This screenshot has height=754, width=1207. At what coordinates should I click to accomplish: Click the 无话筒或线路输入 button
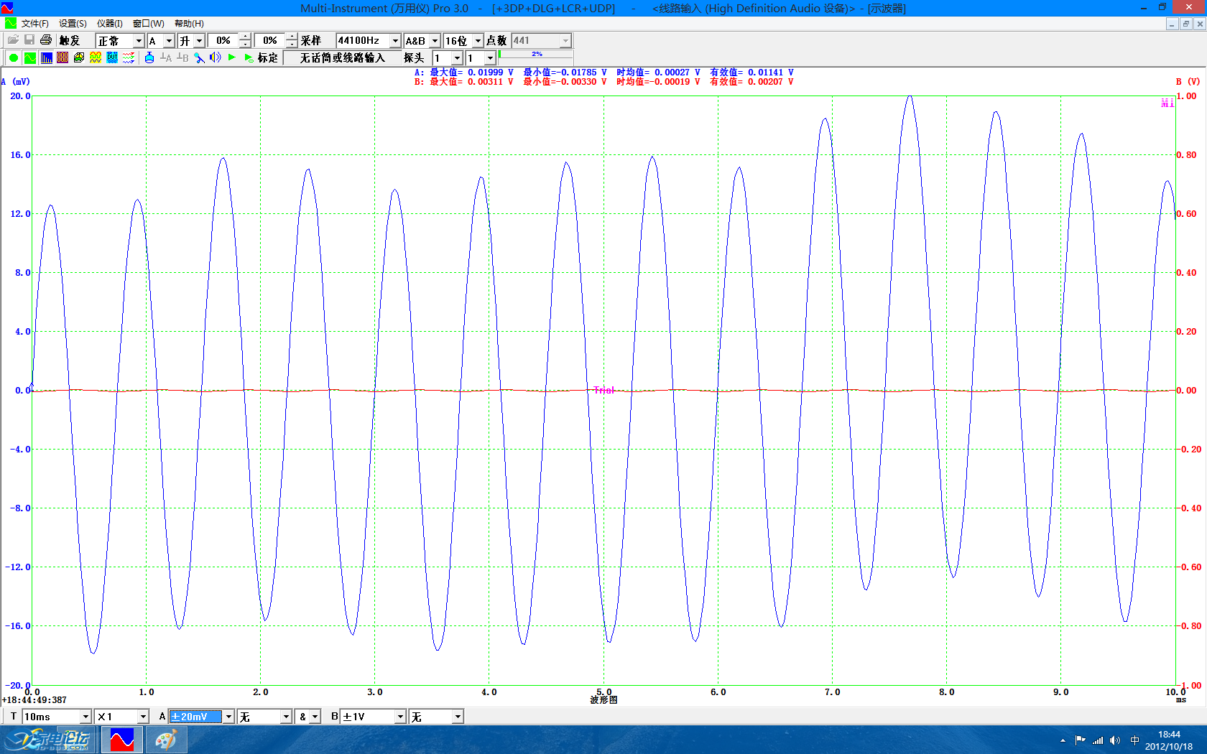tap(342, 57)
